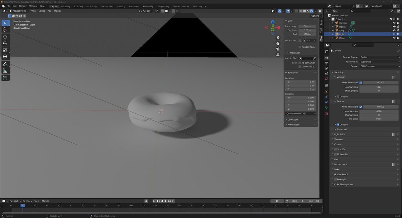The width and height of the screenshot is (402, 218).
Task: Switch perspective/orthographic with grid gizmo
Action: coord(278,55)
